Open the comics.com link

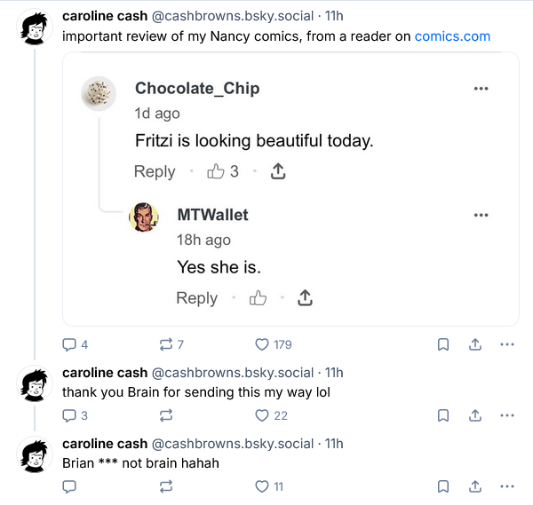(452, 36)
